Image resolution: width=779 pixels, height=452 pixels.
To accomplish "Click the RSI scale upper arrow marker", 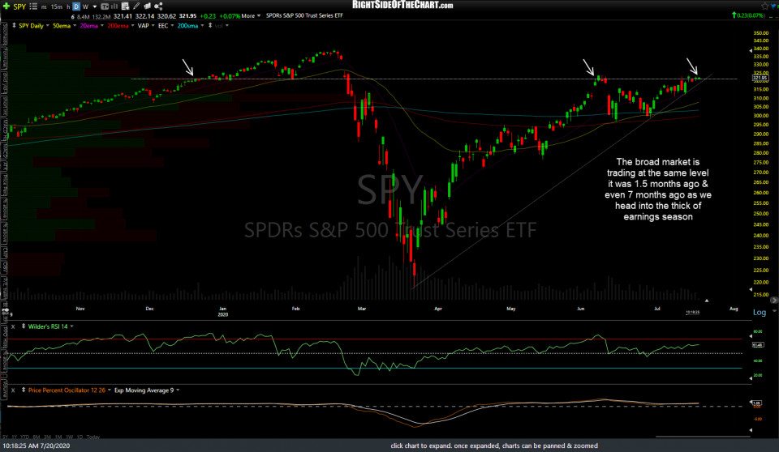I will (x=750, y=336).
